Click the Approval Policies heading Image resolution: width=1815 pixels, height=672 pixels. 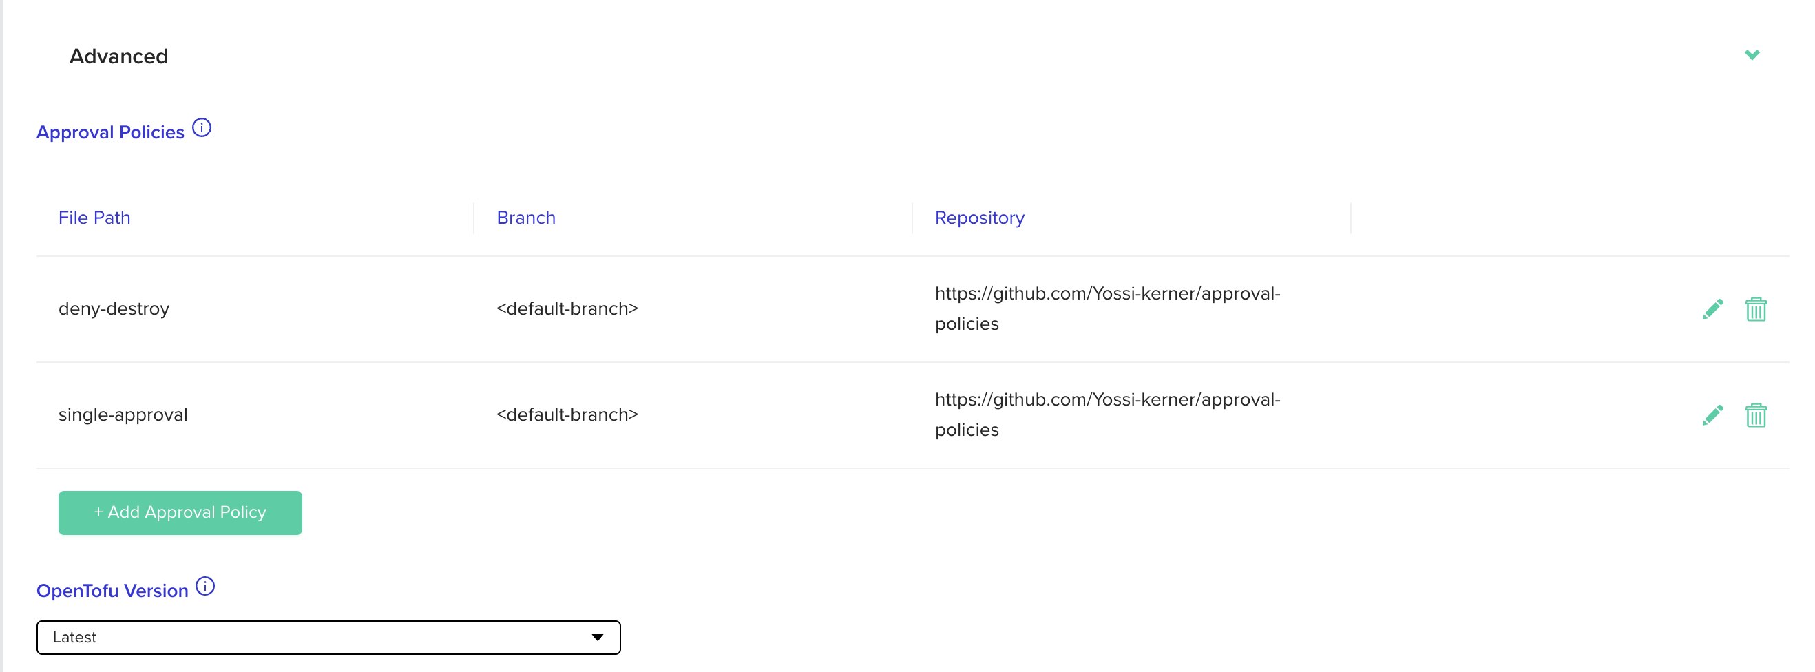111,132
